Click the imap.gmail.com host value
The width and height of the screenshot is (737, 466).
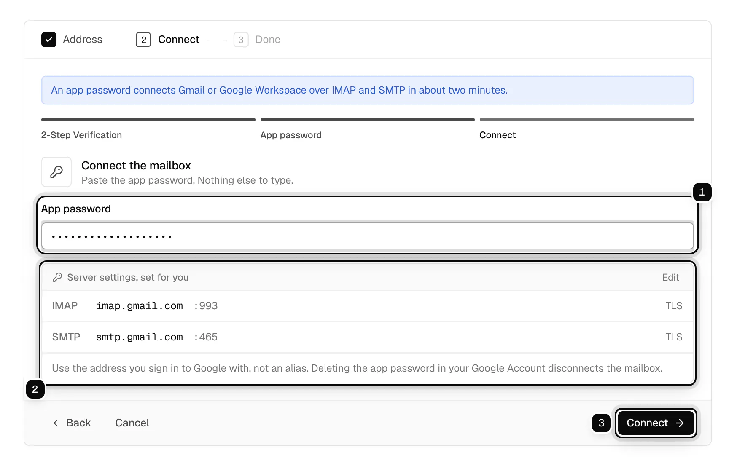pyautogui.click(x=139, y=306)
